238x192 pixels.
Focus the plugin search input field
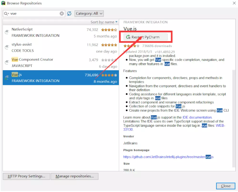click(x=34, y=14)
